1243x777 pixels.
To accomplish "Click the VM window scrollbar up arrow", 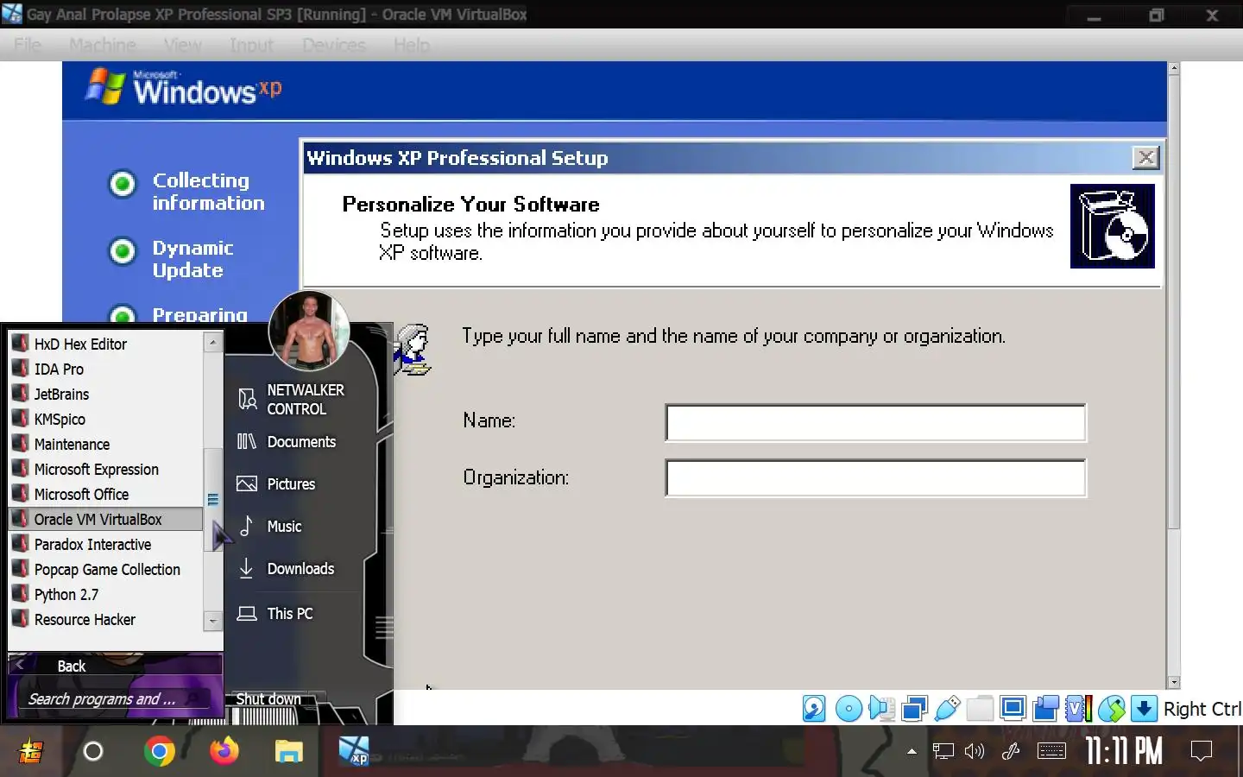I will (x=1173, y=67).
